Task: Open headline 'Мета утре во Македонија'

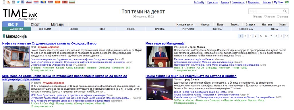Action: click(165, 44)
